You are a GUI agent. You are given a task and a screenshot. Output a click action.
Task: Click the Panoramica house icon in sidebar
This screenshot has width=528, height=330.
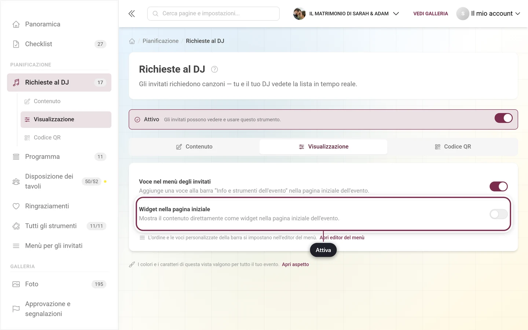(16, 24)
